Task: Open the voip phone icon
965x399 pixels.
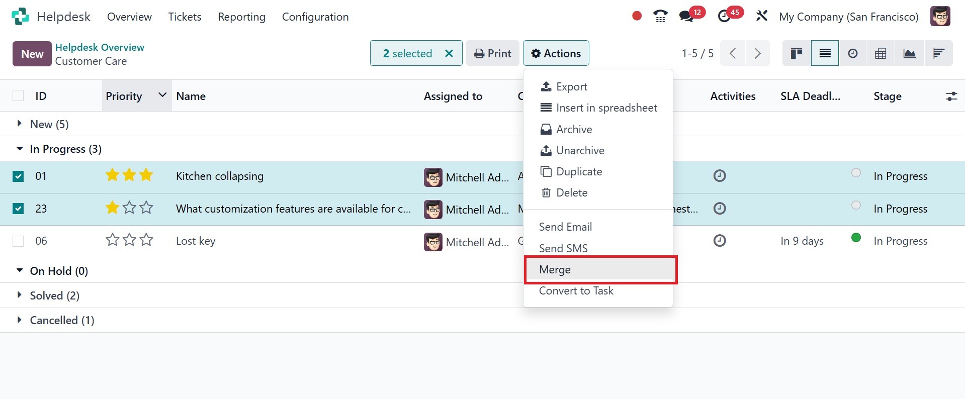Action: click(x=660, y=16)
